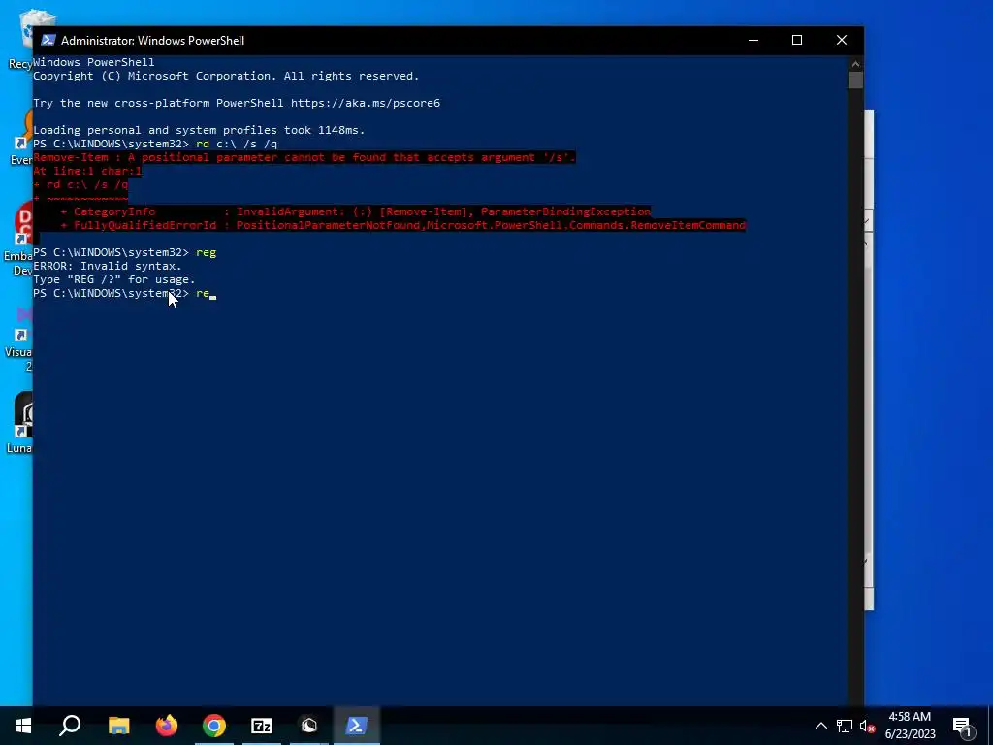Minimize the PowerShell window

pyautogui.click(x=753, y=40)
